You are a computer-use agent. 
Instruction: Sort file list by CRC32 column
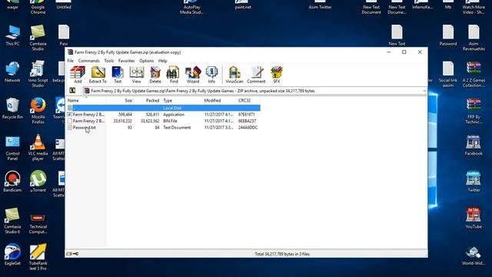coord(248,101)
